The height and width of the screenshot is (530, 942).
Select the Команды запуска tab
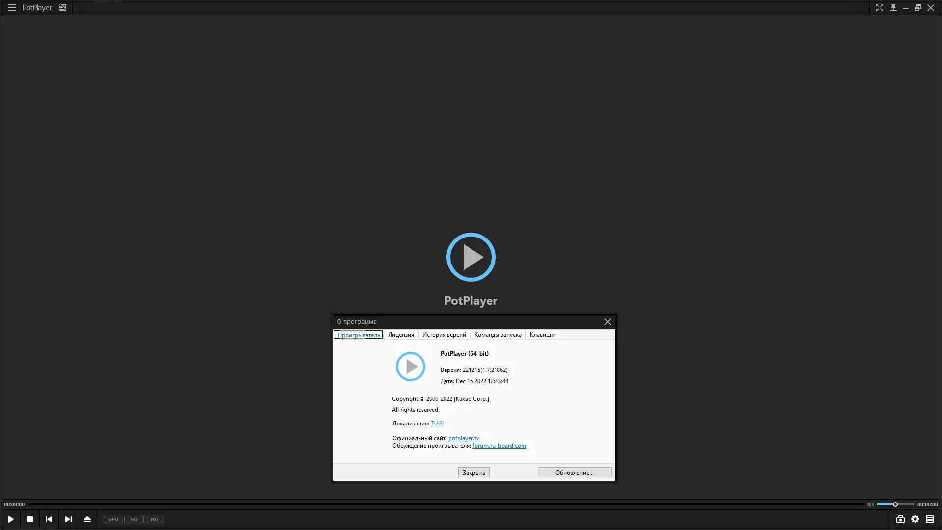497,334
